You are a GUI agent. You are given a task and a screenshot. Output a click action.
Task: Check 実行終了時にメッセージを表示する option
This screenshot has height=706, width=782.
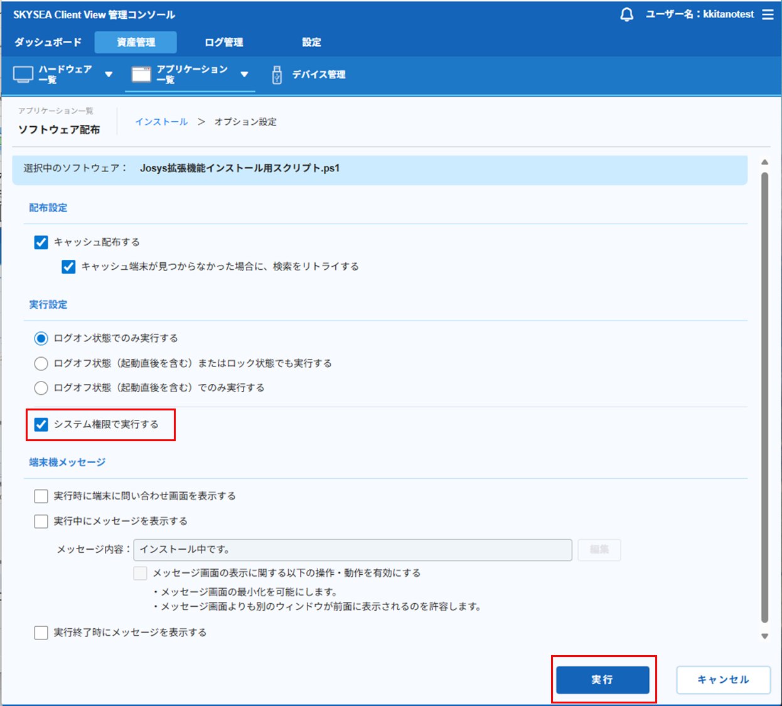41,633
